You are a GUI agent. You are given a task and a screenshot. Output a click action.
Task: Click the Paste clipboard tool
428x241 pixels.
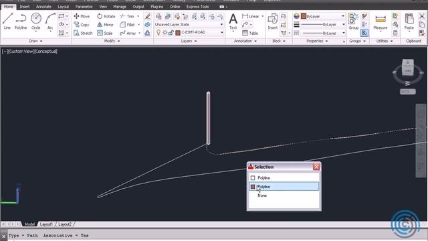tap(409, 21)
